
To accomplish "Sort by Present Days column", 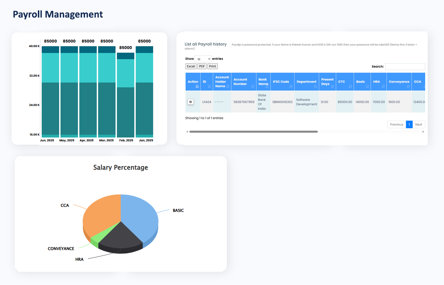I will pos(327,82).
